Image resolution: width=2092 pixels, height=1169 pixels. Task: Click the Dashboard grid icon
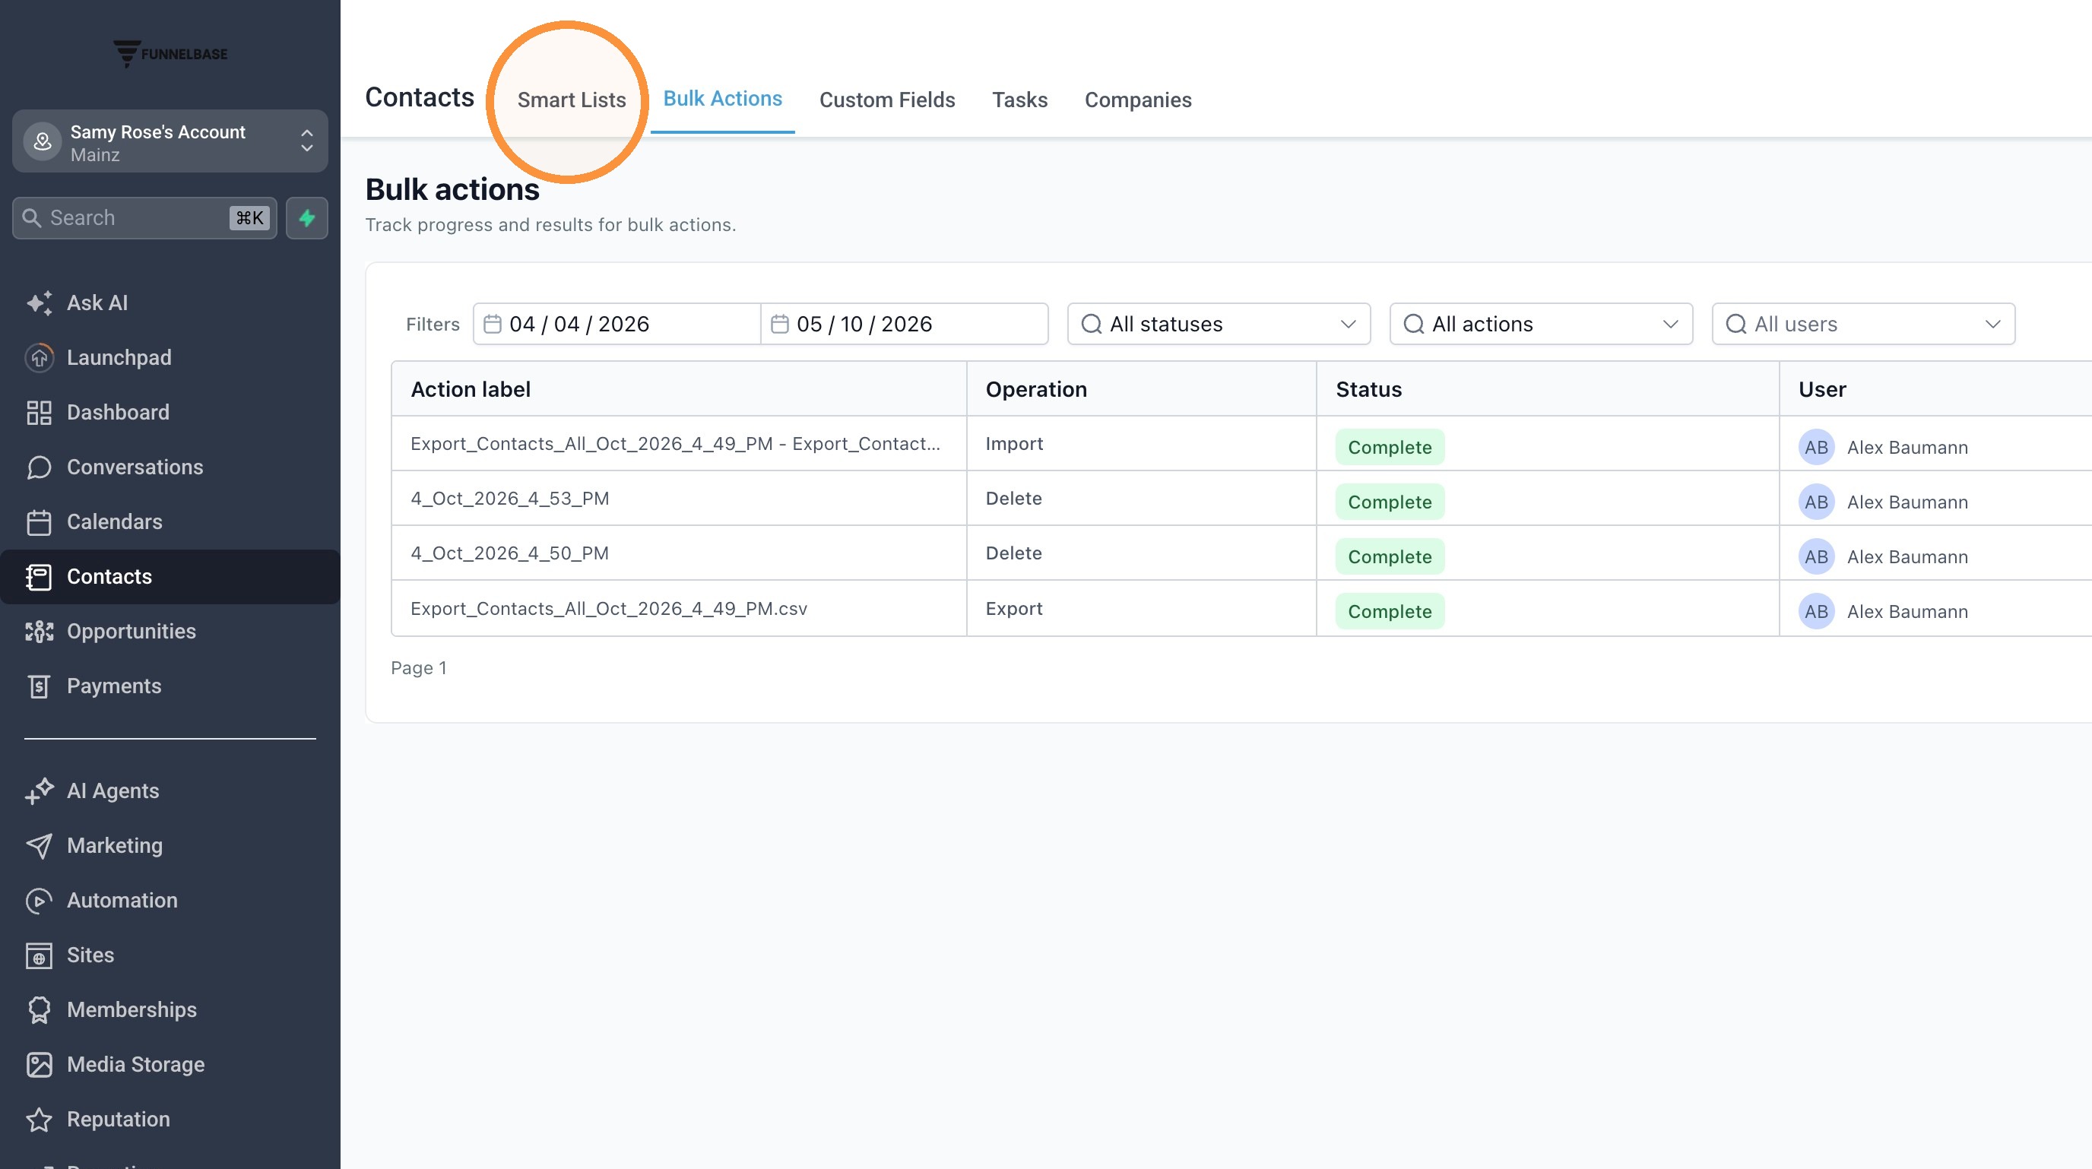(x=39, y=413)
